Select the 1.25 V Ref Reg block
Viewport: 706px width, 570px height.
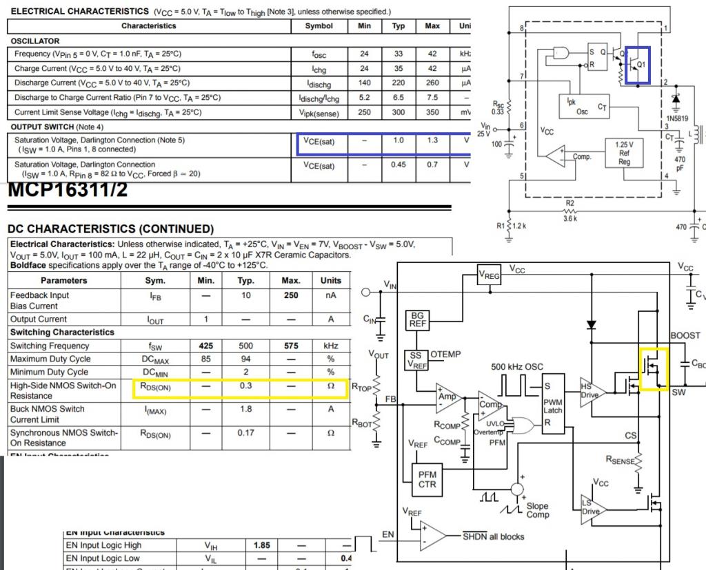[x=623, y=153]
